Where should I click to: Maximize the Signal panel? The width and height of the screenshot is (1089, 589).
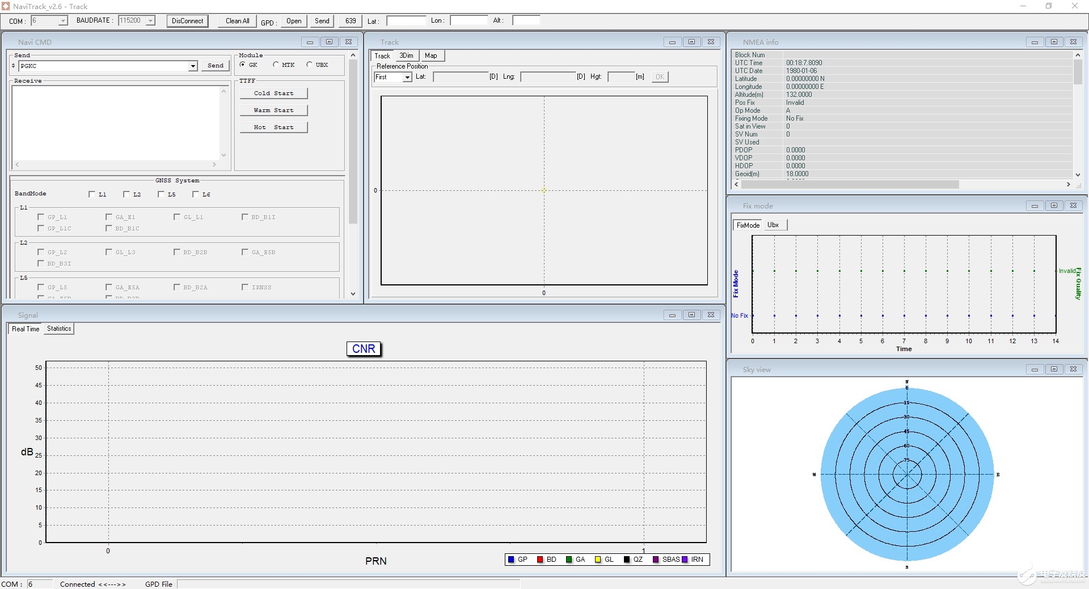coord(691,315)
